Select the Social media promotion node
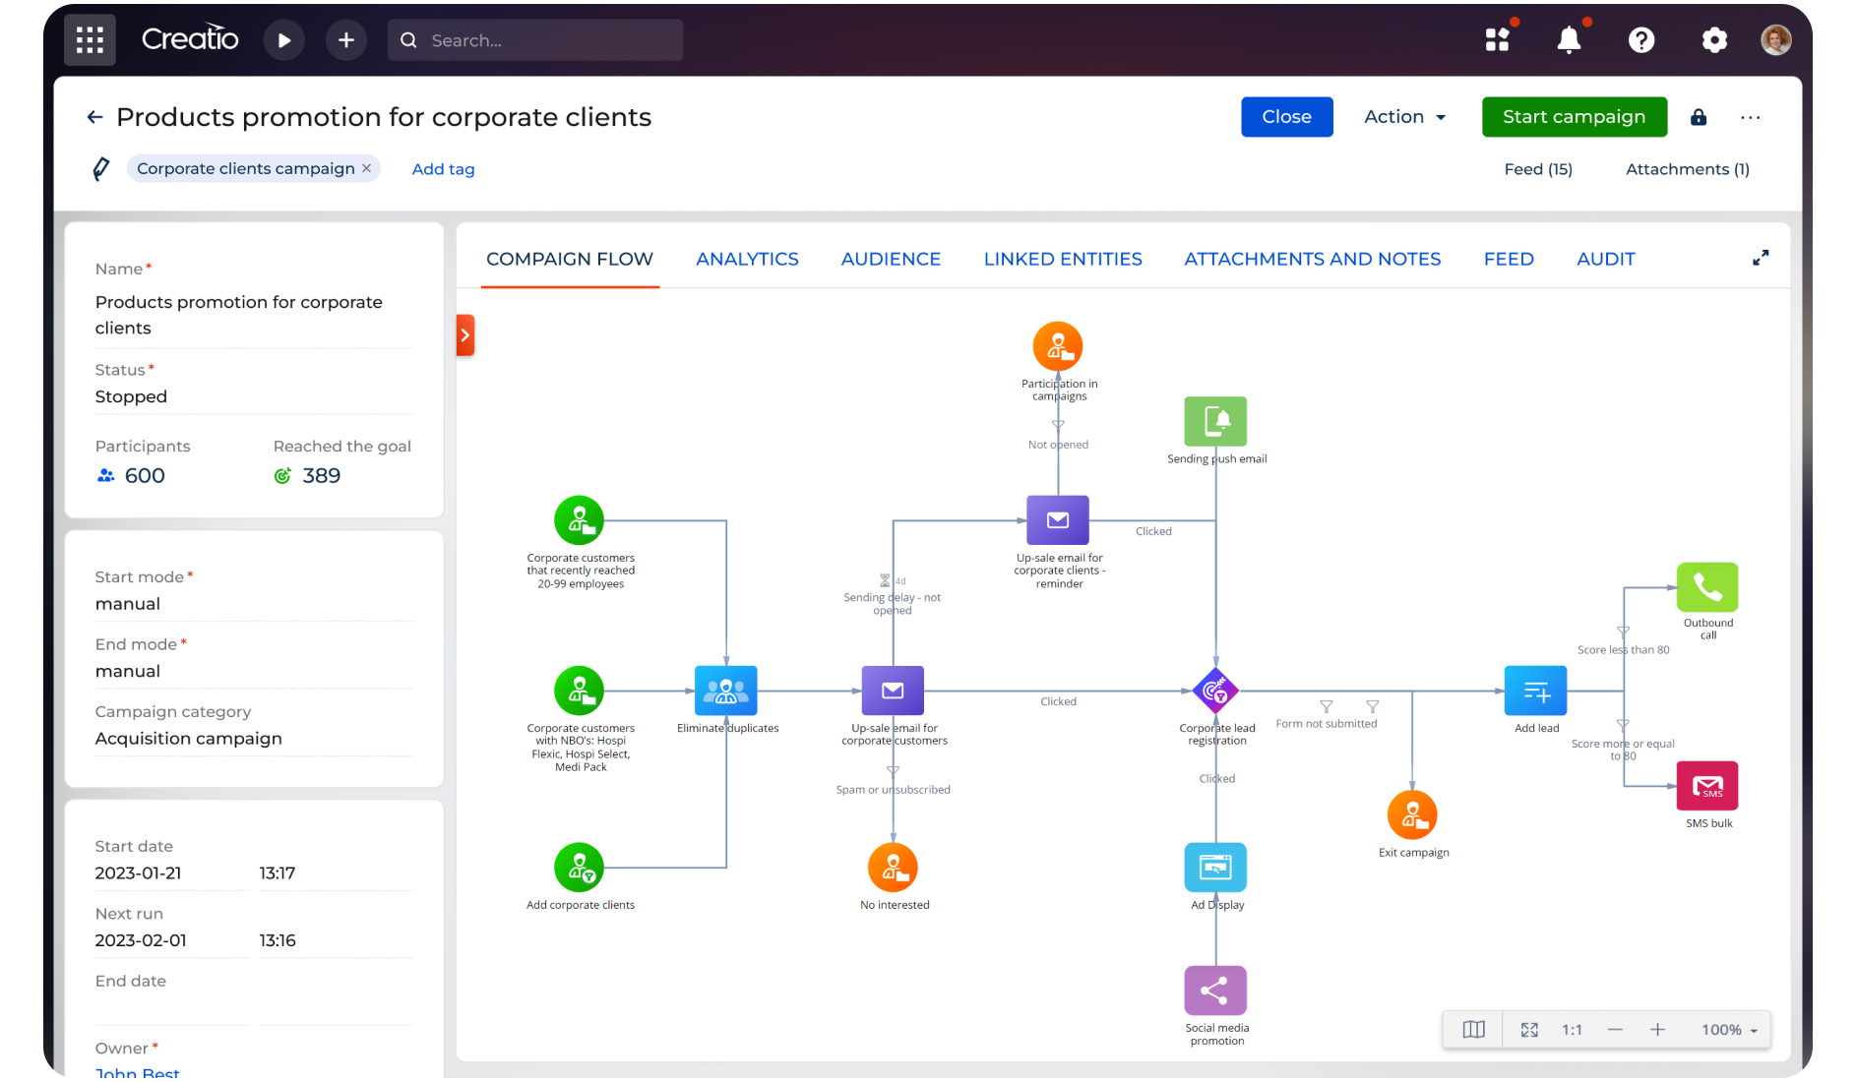The image size is (1856, 1082). pos(1214,991)
